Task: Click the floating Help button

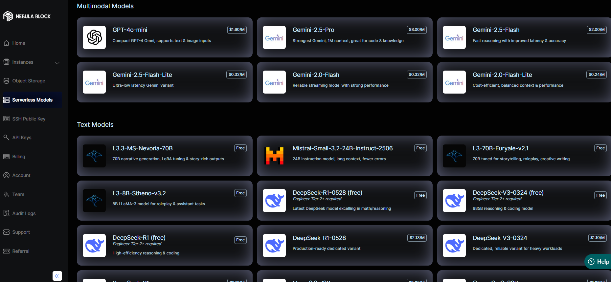Action: (599, 262)
